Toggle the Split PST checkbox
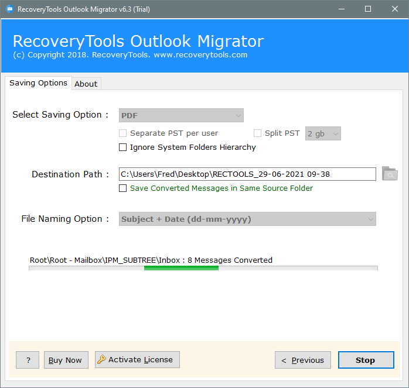 coord(257,133)
